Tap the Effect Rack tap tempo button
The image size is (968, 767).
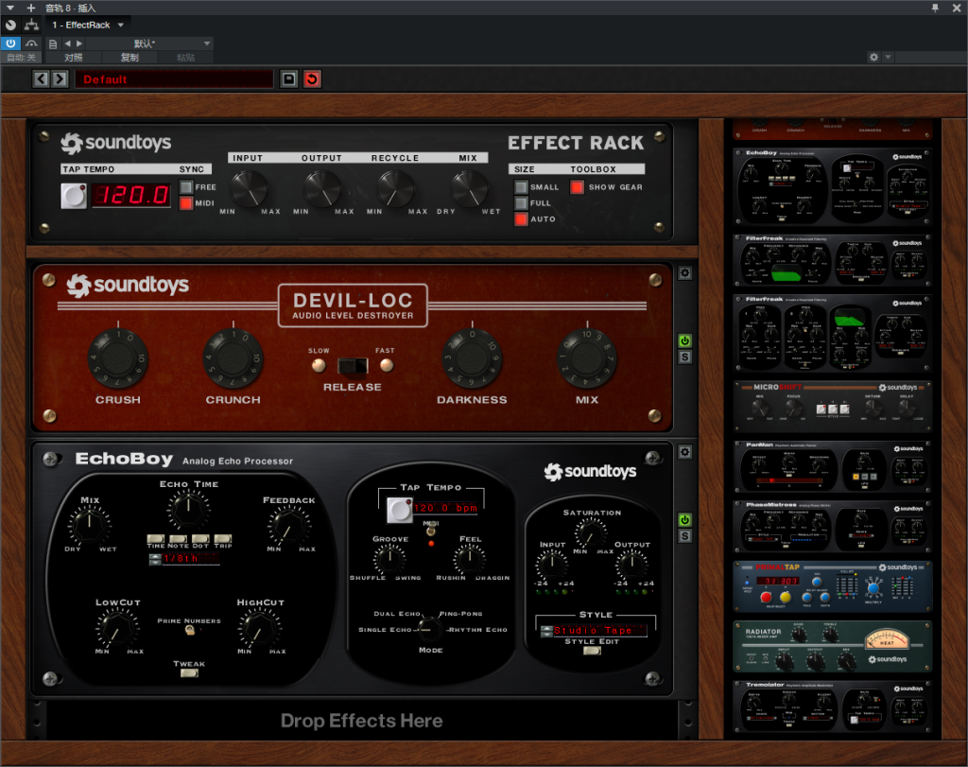74,196
